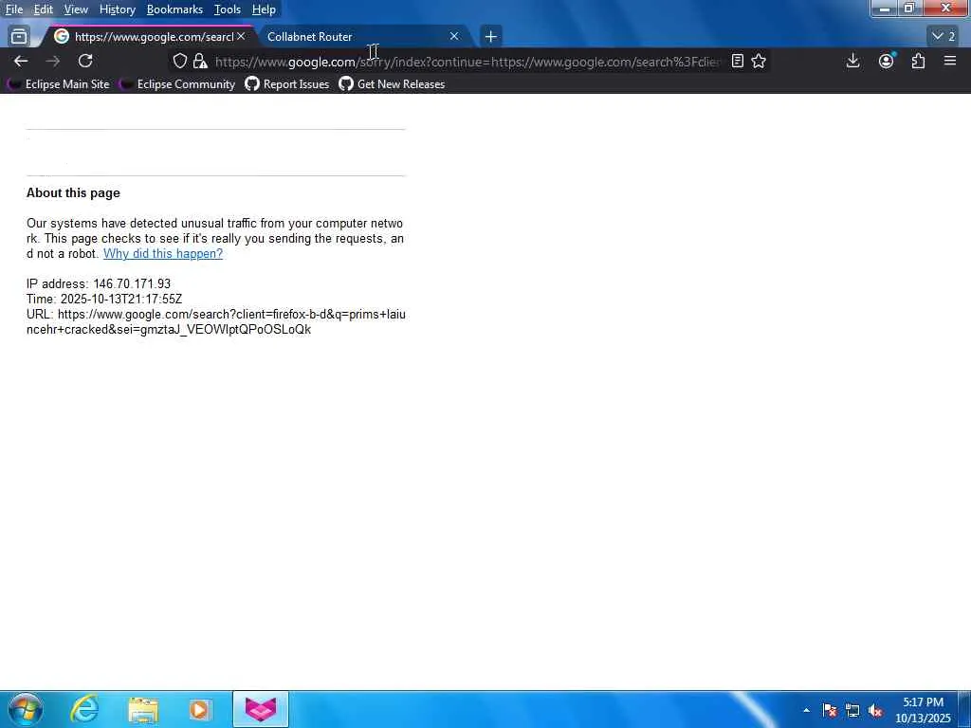The width and height of the screenshot is (971, 728).
Task: Select the pink browser taskbar button
Action: click(261, 709)
